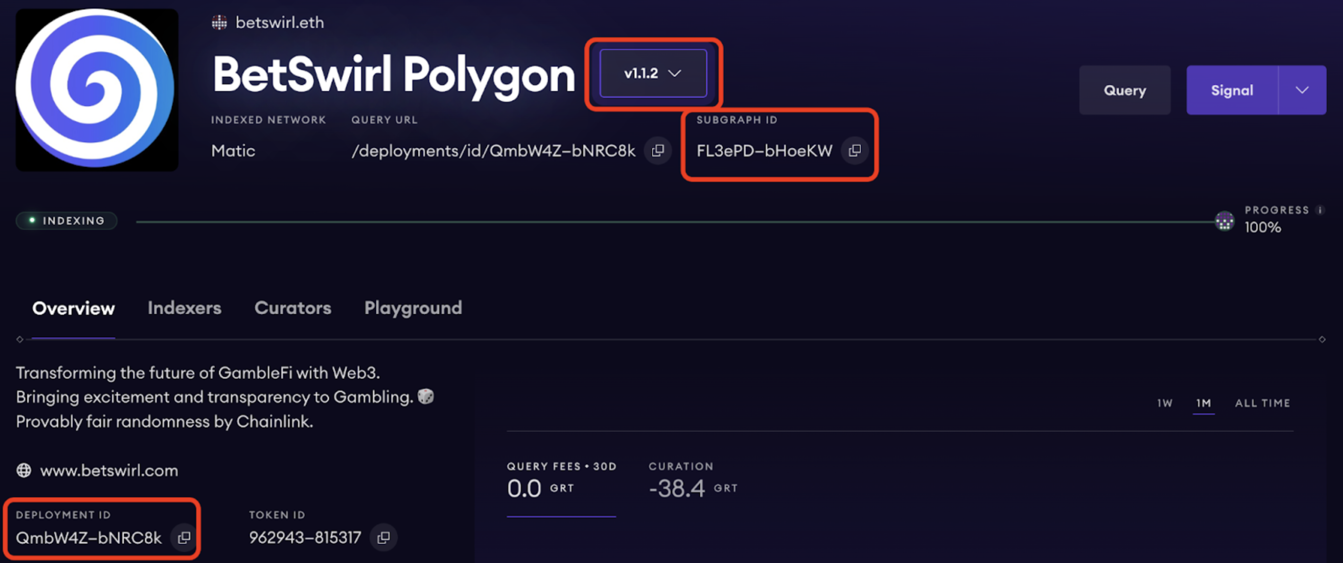
Task: Click the BetSwirl spiral logo thumbnail
Action: pos(97,90)
